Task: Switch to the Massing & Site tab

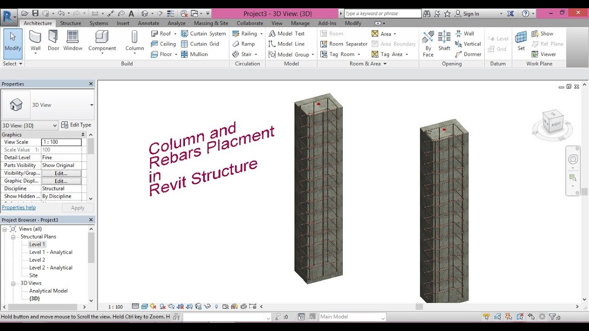Action: point(211,23)
